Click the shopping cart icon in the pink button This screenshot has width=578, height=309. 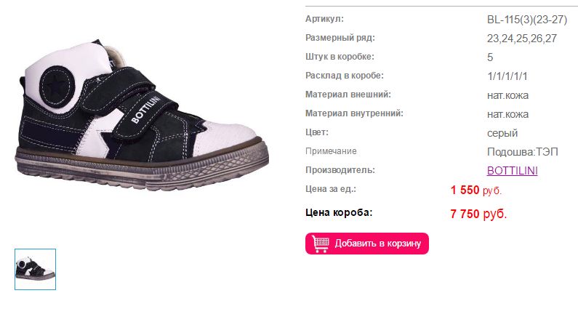(321, 244)
